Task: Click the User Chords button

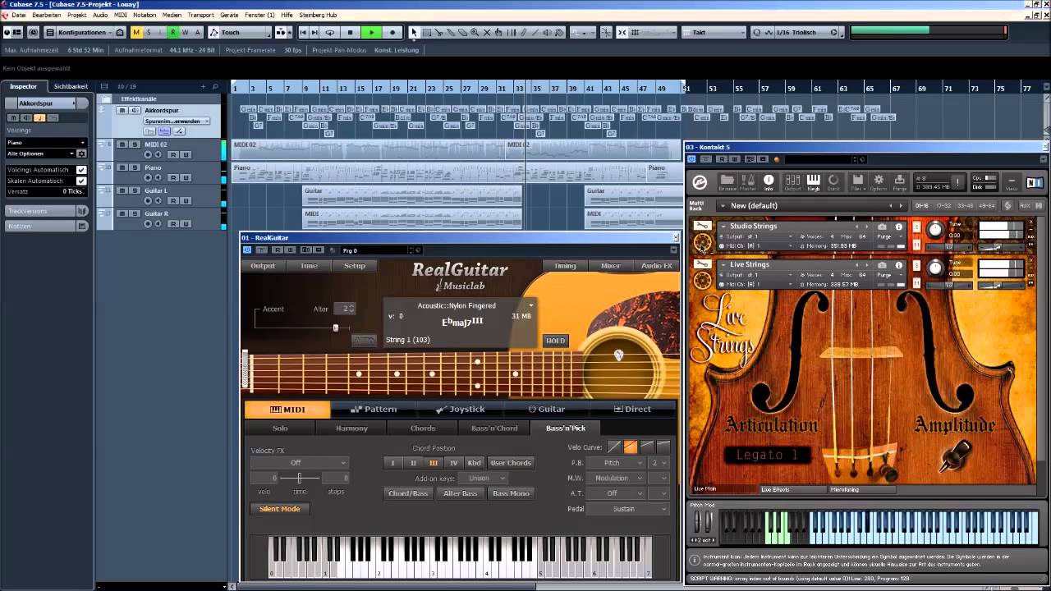Action: coord(512,463)
